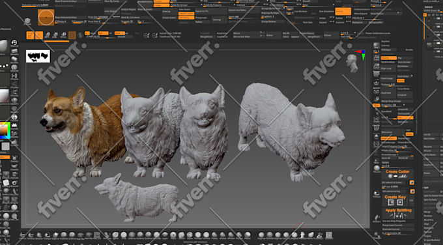Pick a color from the color picker square
443x245 pixels.
click(x=4, y=130)
